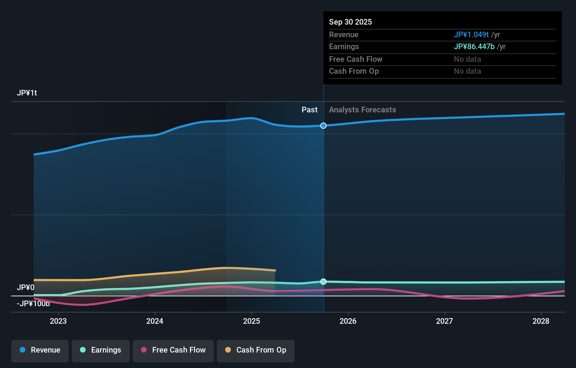Screen dimensions: 576x368
Task: Toggle the Cash From Op series visibility
Action: coord(255,351)
